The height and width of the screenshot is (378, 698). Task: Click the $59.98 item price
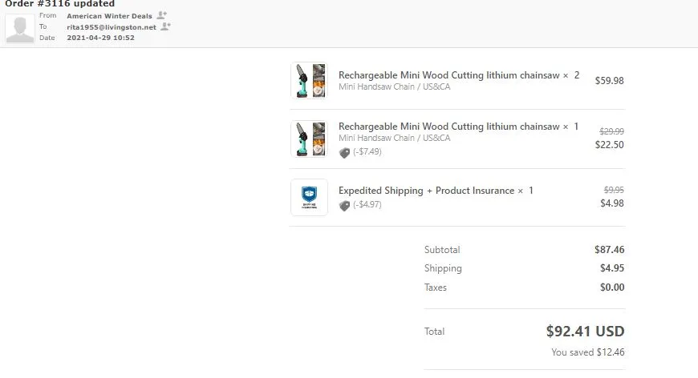(x=609, y=81)
